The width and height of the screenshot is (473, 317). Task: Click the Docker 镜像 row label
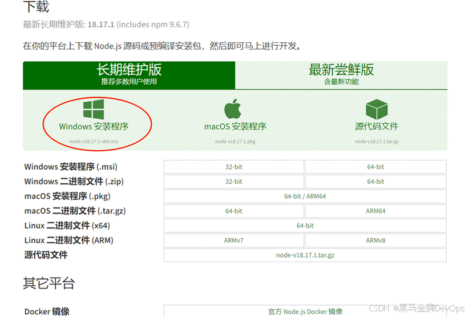pos(47,311)
